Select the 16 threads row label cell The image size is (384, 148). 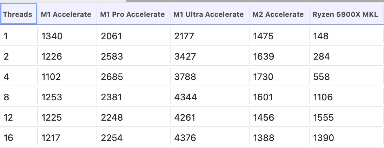[x=19, y=138]
